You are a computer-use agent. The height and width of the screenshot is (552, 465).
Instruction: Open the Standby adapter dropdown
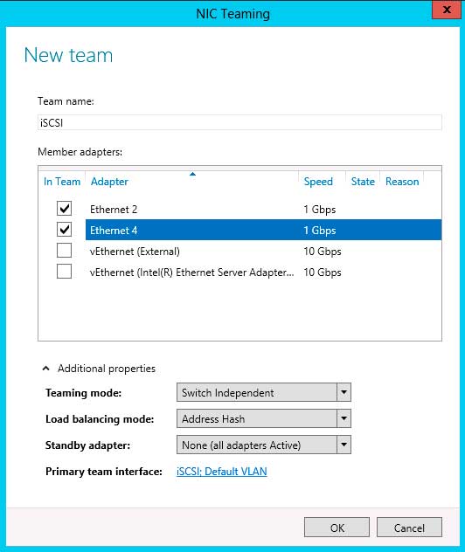[264, 445]
